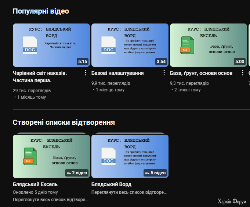Click the 9,3 тис. переглядів text

(x=189, y=83)
